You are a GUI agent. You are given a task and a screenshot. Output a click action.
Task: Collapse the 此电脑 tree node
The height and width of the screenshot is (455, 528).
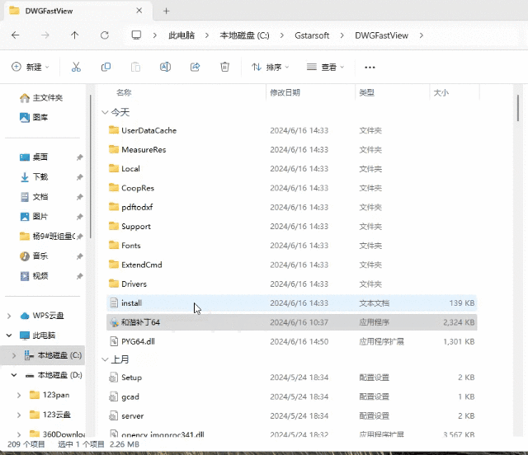(x=9, y=335)
